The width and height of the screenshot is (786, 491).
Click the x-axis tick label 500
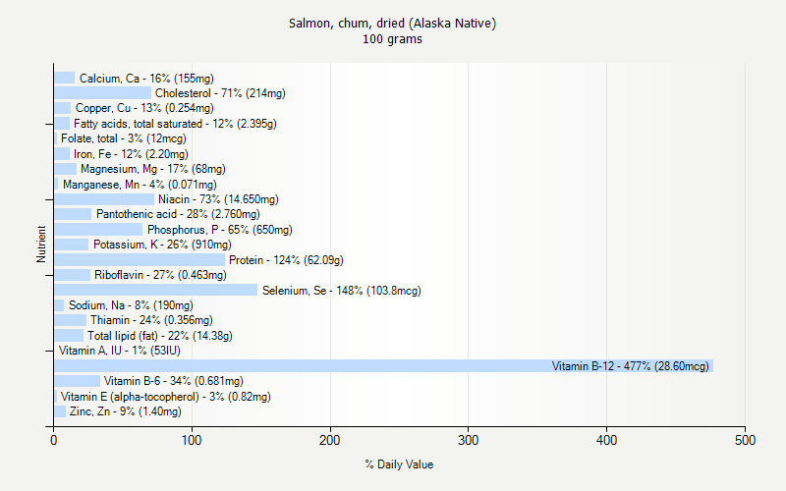745,440
